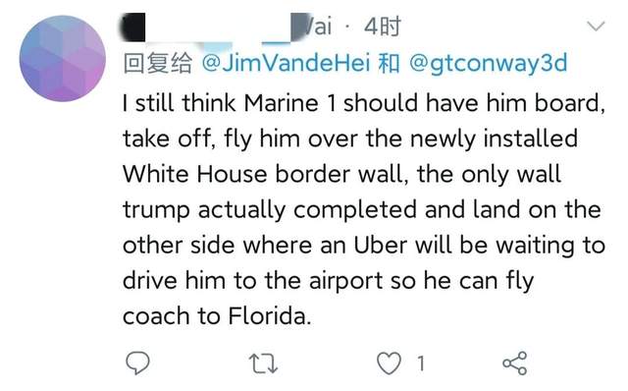The image size is (628, 391).
Task: Open the @JimVandeHei profile mention
Action: point(286,63)
